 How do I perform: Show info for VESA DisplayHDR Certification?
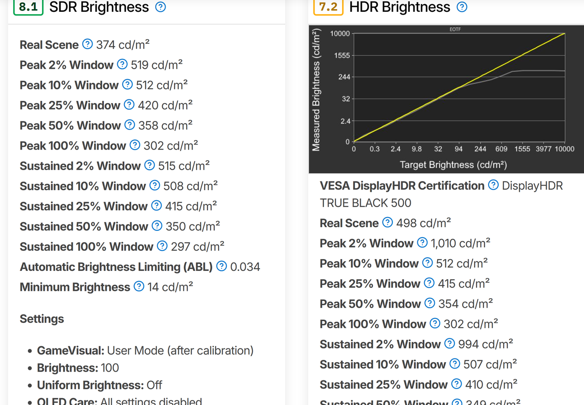point(493,185)
